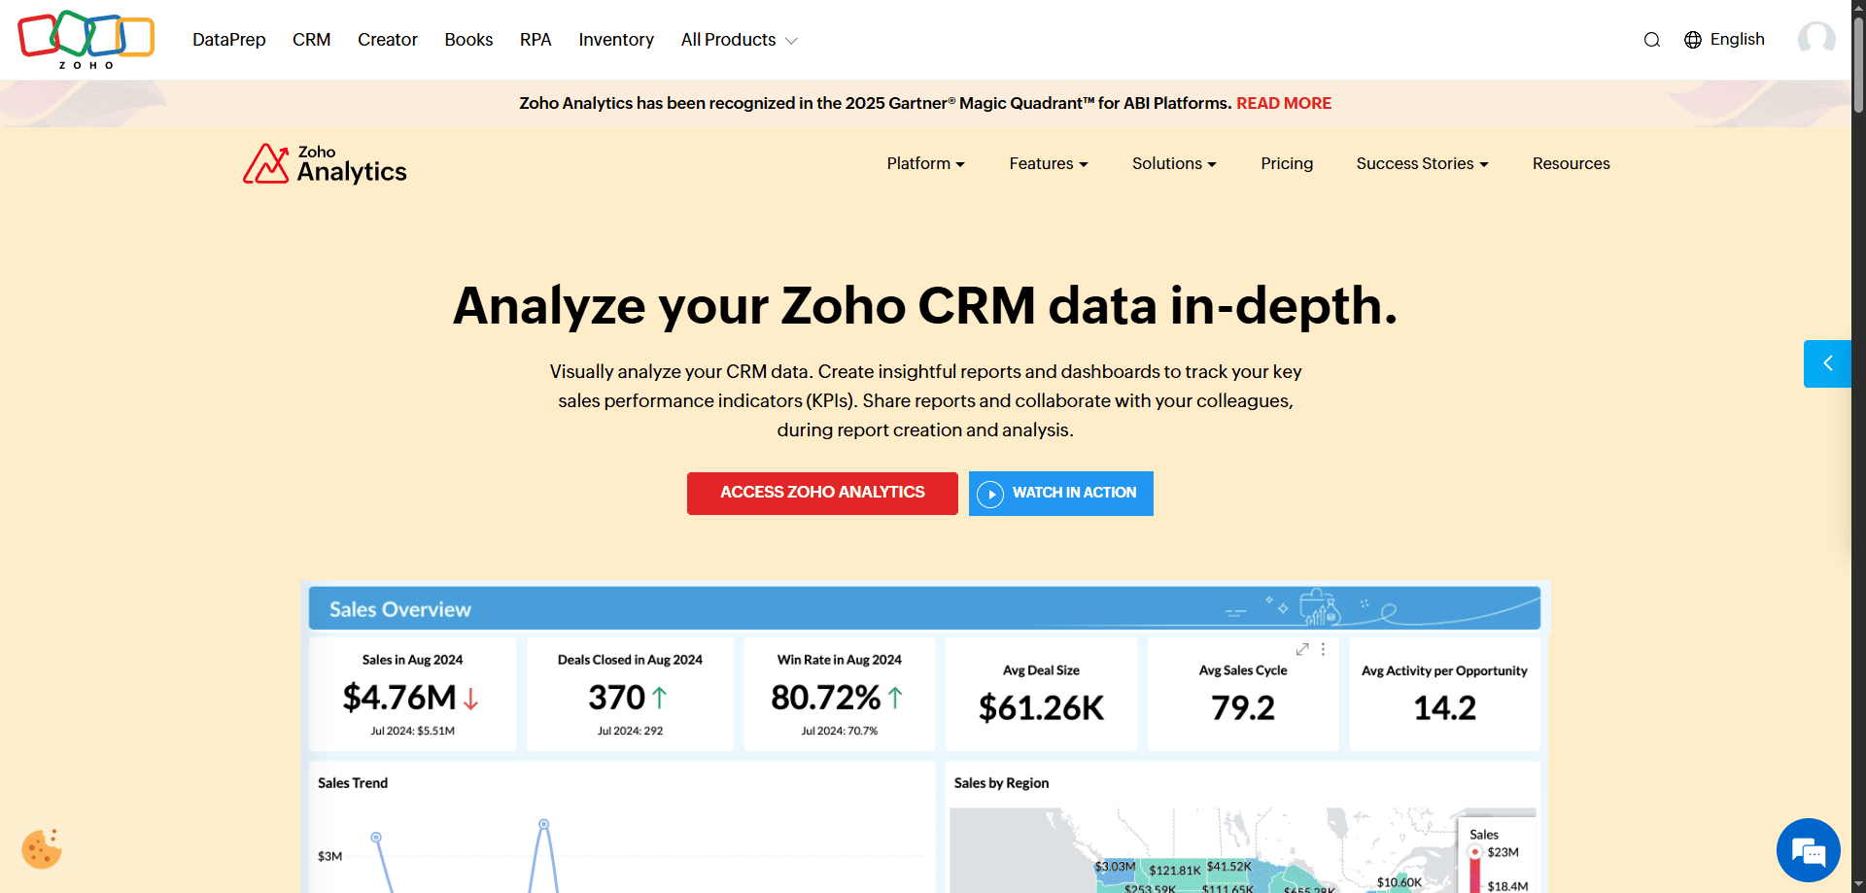Click the red down arrow beside $4.76M

click(470, 698)
